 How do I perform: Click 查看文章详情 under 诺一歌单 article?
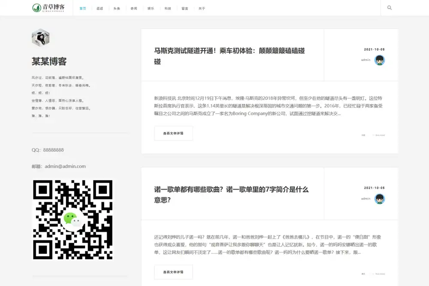tap(173, 272)
